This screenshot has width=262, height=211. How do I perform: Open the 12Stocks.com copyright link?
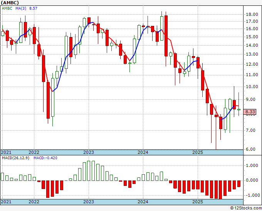coord(246,208)
